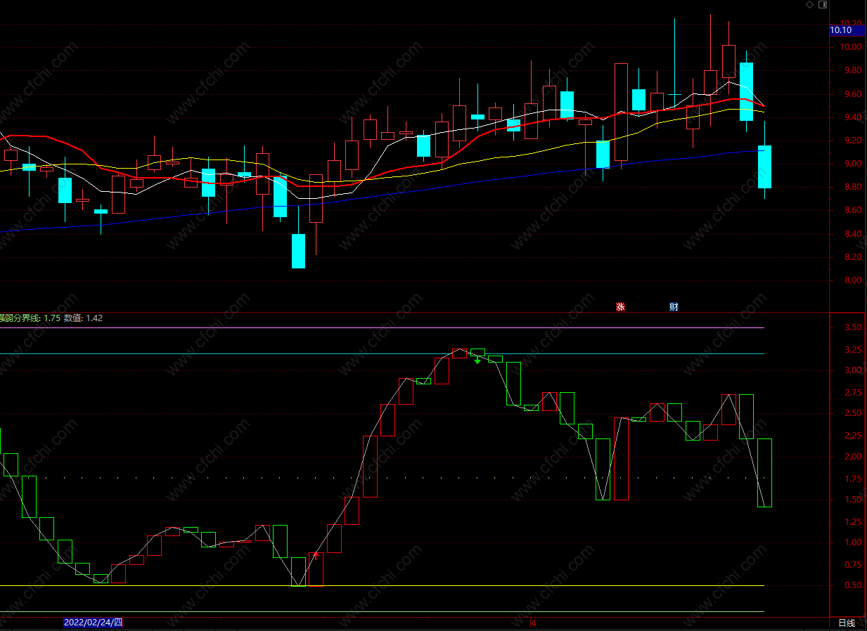The height and width of the screenshot is (631, 867).
Task: Click the green down arrow signal marker
Action: [x=477, y=360]
